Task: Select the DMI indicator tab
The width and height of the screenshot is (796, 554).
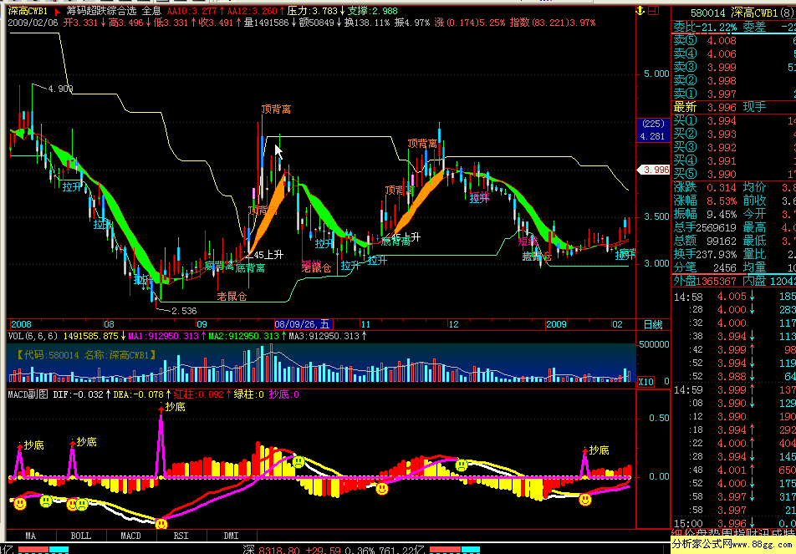Action: (x=232, y=536)
